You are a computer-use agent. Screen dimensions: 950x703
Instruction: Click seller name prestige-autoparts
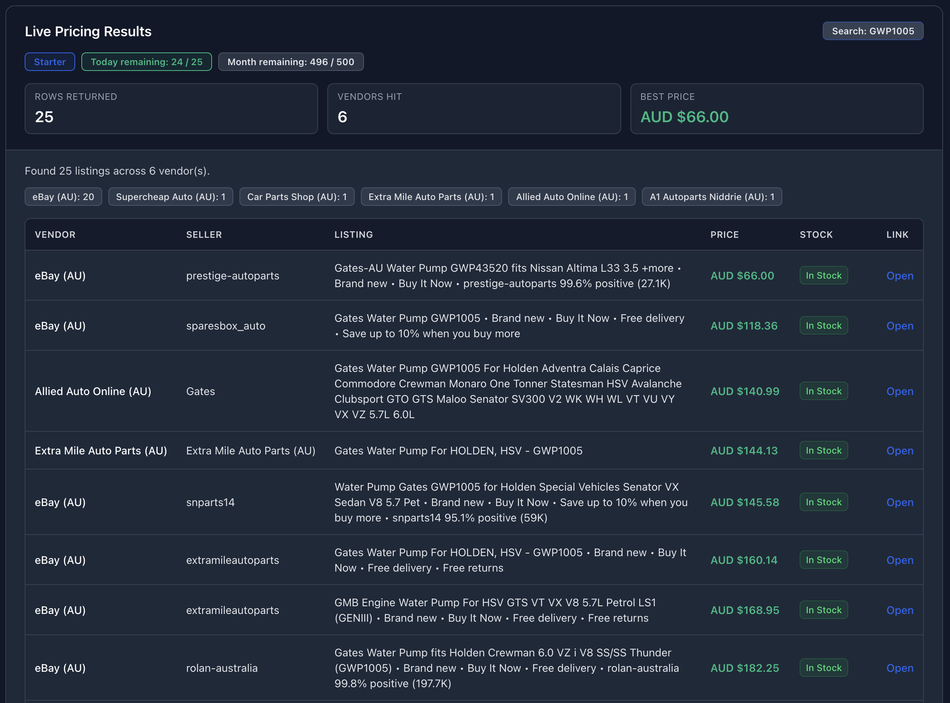(x=232, y=276)
